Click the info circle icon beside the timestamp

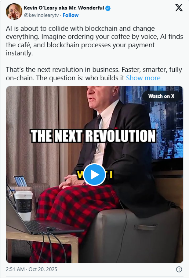point(179,269)
